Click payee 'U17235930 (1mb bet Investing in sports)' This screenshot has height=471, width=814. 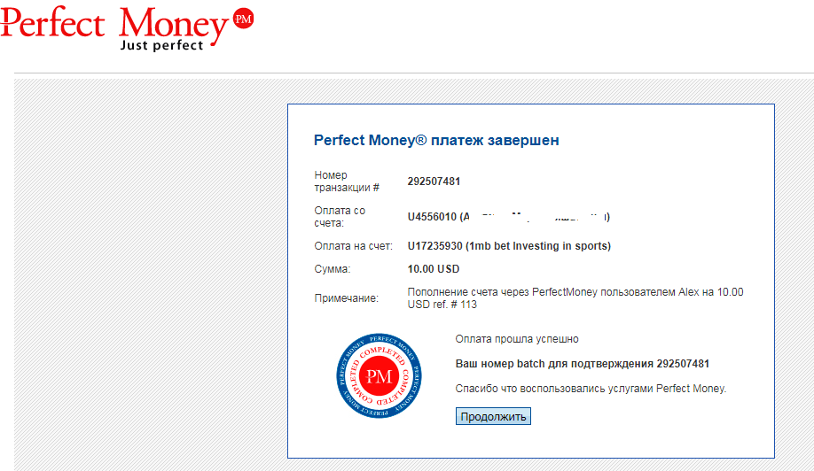[509, 245]
